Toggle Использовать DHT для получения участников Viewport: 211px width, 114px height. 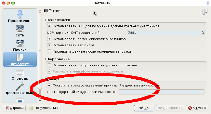pyautogui.click(x=49, y=26)
